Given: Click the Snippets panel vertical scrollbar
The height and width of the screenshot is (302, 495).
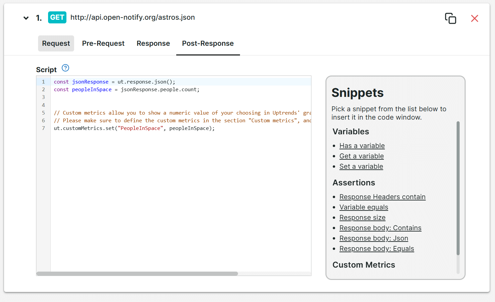Looking at the screenshot, I should [x=458, y=188].
